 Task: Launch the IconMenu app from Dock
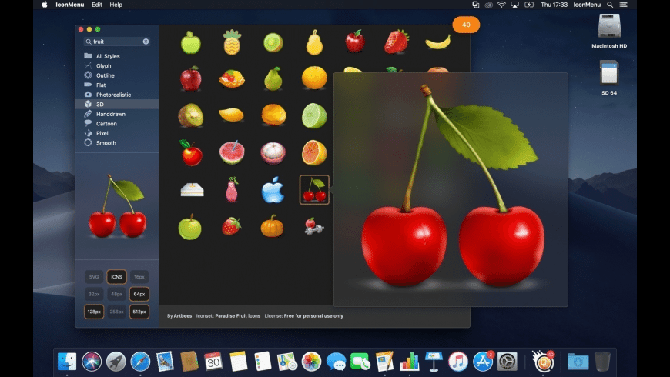(544, 362)
